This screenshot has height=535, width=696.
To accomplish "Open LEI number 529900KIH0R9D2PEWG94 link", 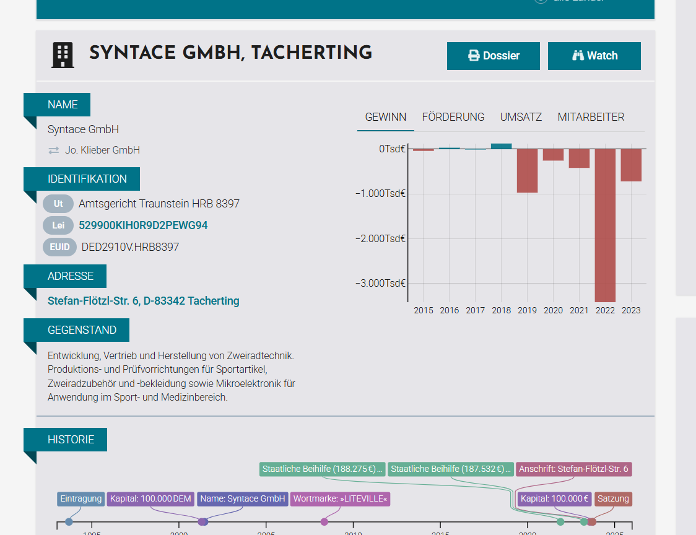I will tap(143, 225).
